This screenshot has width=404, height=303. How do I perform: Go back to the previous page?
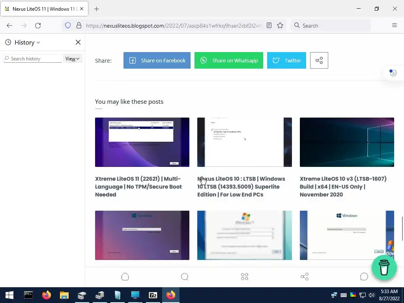pyautogui.click(x=9, y=26)
